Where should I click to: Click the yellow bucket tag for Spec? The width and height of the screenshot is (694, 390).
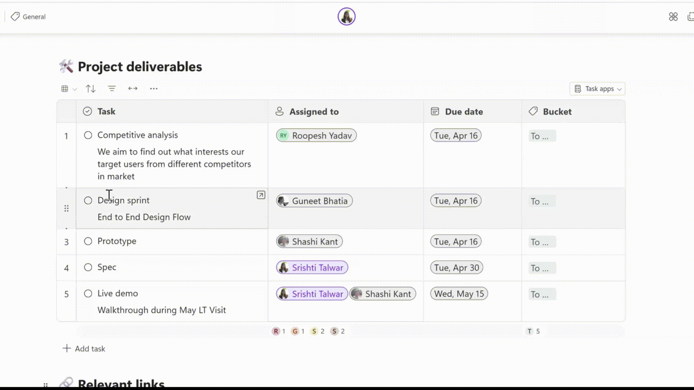tap(541, 268)
